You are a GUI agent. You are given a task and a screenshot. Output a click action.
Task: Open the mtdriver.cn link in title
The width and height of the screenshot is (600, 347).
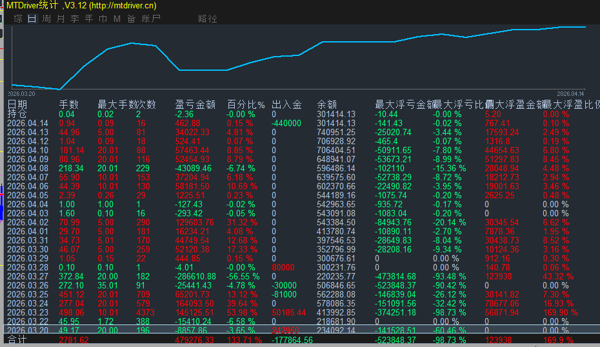tap(123, 6)
